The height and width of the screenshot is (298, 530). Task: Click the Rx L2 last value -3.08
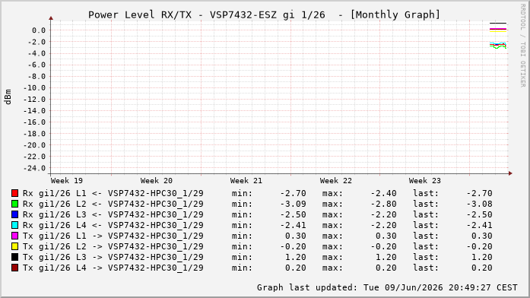click(479, 204)
